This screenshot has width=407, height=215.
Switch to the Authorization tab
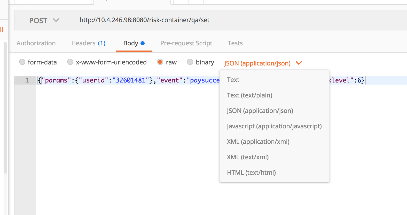click(x=36, y=43)
